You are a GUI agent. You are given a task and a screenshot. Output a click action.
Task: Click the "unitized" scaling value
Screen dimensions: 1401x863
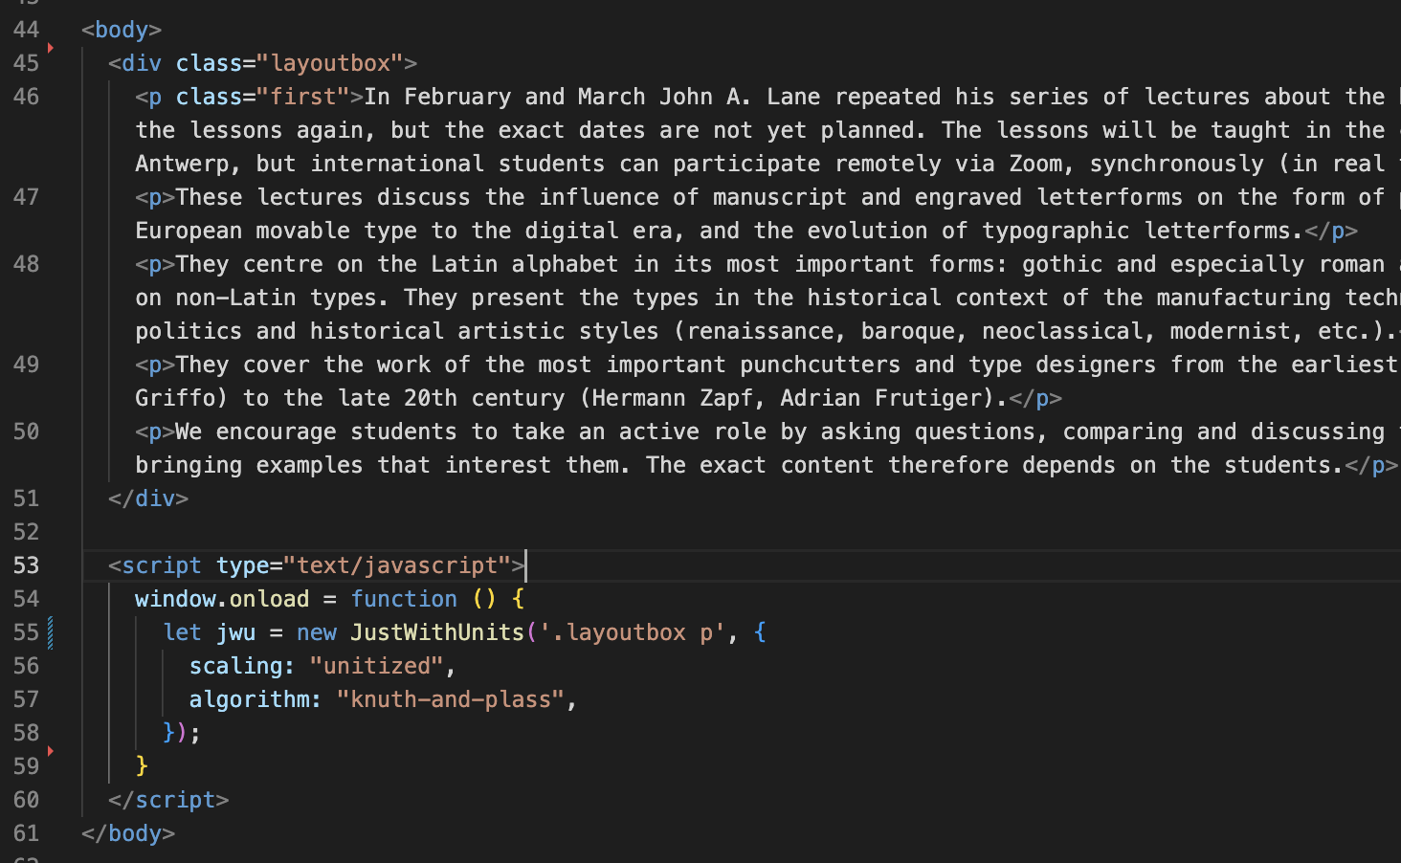pos(377,666)
